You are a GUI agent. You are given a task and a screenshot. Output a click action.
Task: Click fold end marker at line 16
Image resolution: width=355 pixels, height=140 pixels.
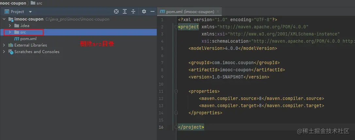tap(176, 127)
